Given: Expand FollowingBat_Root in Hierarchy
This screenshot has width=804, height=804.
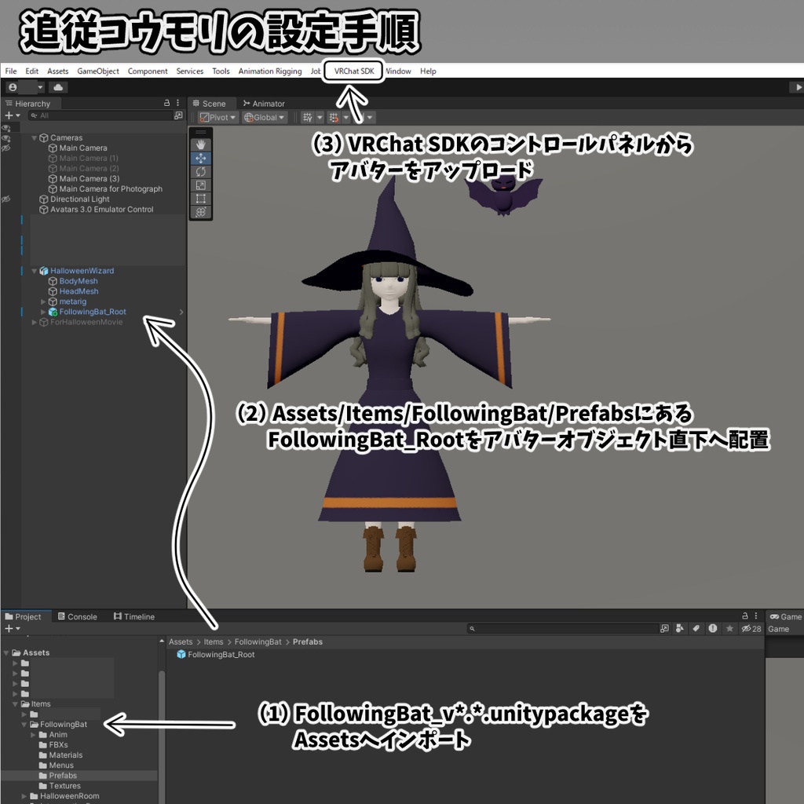Looking at the screenshot, I should tap(44, 312).
